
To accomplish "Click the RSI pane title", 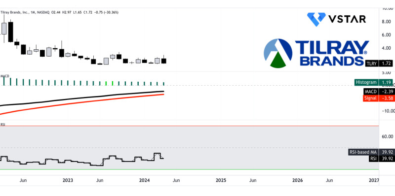I will tap(3, 124).
